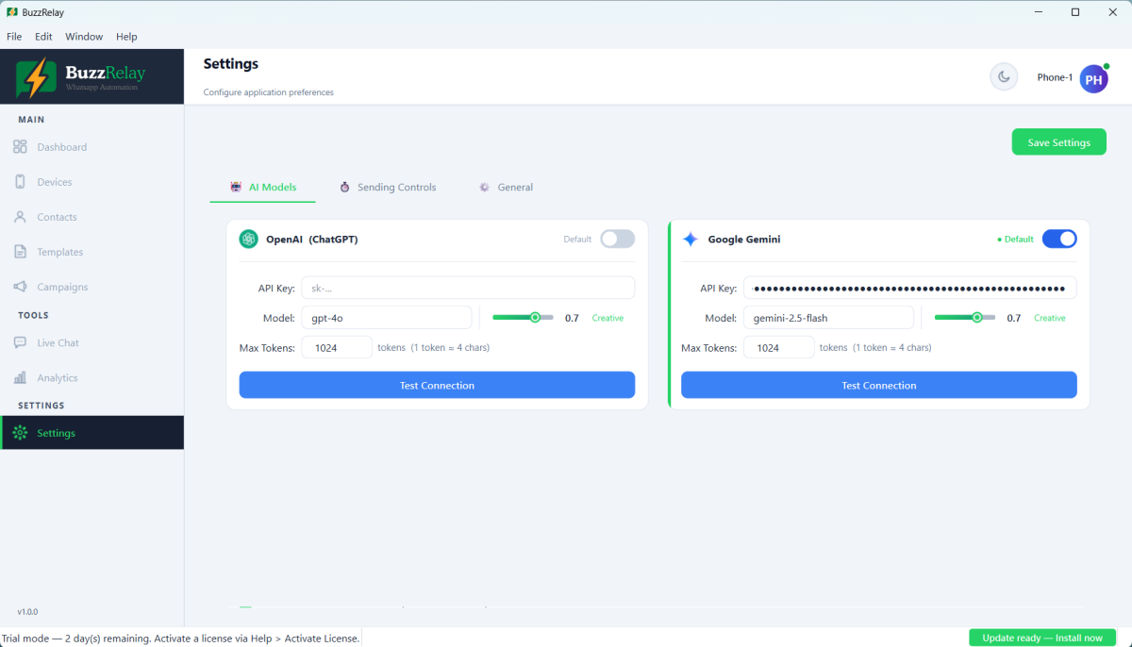Open the Help menu

pos(126,37)
